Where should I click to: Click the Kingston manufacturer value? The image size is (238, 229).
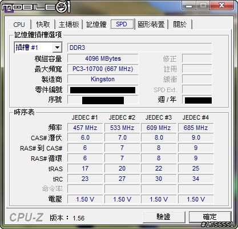(103, 79)
